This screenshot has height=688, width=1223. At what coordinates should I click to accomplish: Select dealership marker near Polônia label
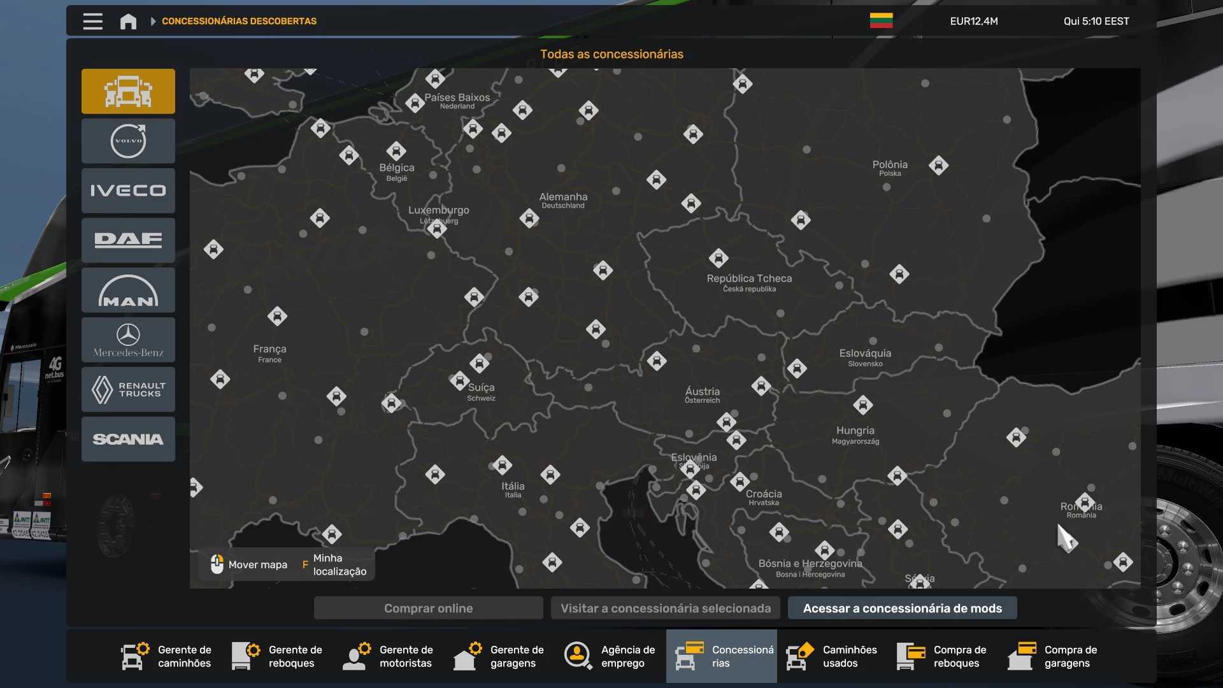click(938, 165)
